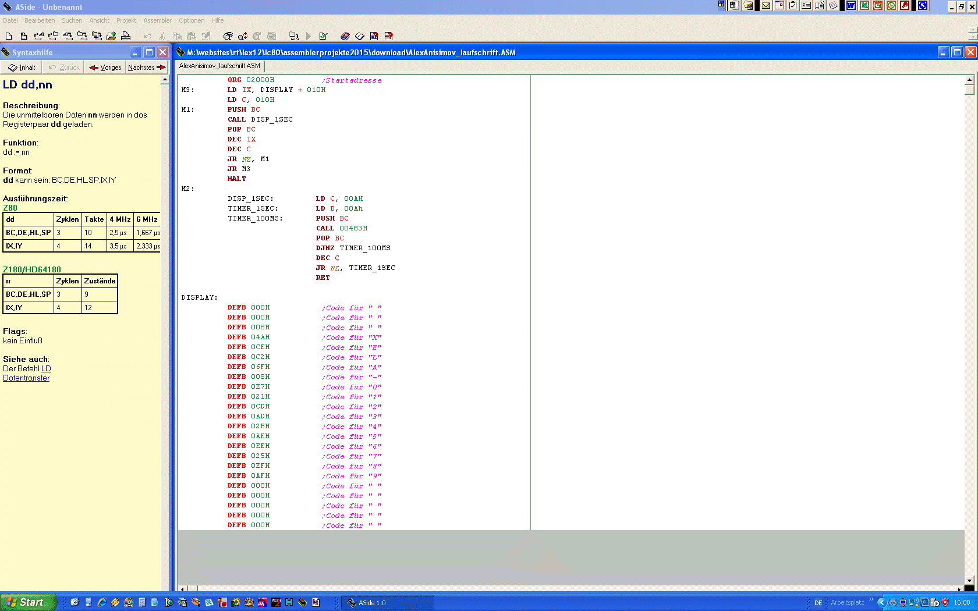Click the HALT instruction line
The image size is (978, 611).
coord(236,179)
